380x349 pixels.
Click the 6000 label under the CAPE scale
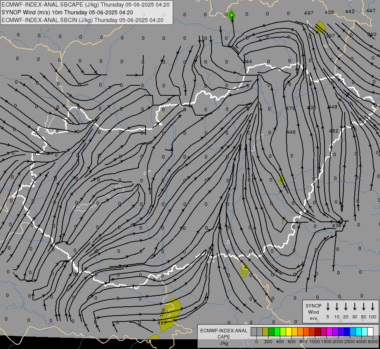pyautogui.click(x=373, y=342)
